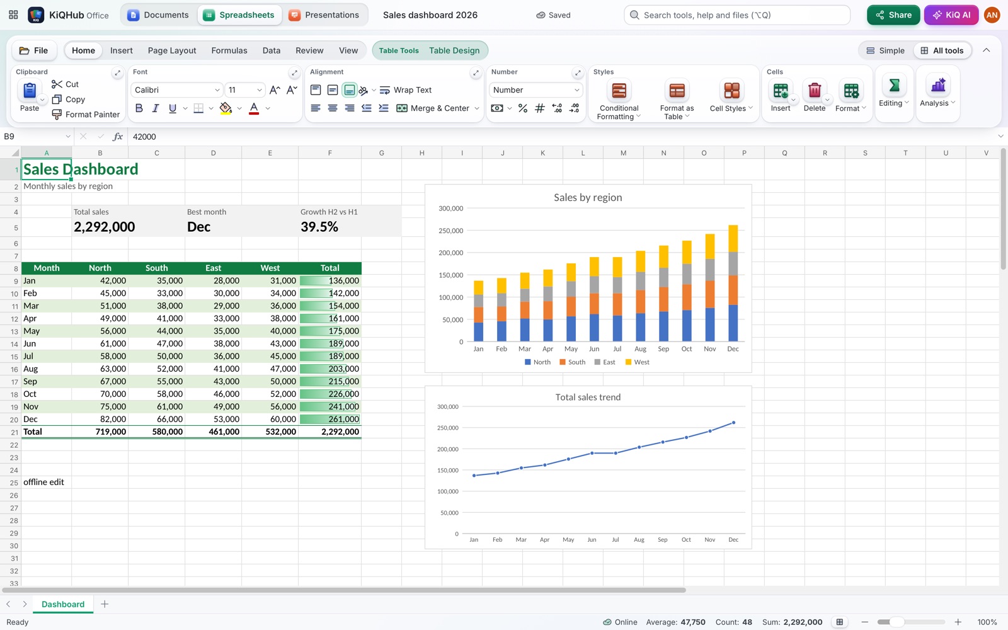This screenshot has height=630, width=1008.
Task: Open the Page Layout ribbon tab
Action: 172,50
